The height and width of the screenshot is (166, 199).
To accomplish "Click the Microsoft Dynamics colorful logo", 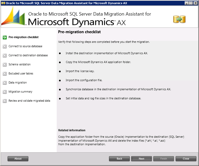I will pyautogui.click(x=14, y=16).
